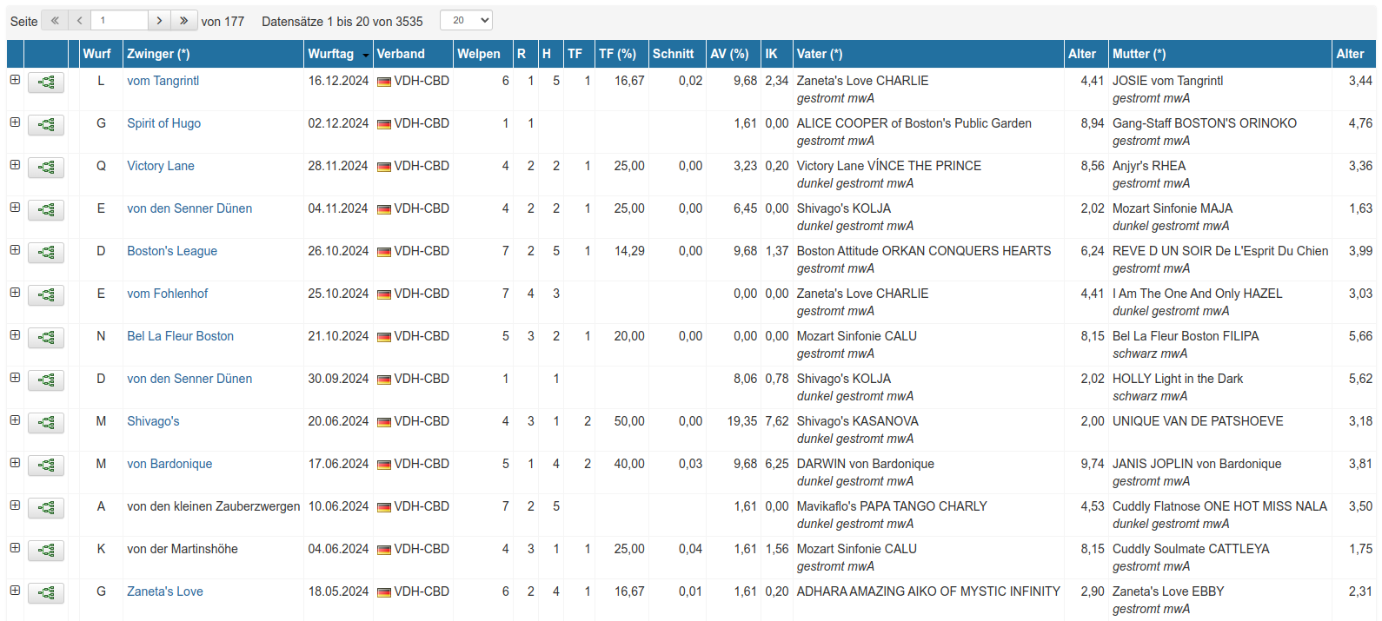The image size is (1382, 621).
Task: Expand the Victory Lane litter row
Action: coord(15,164)
